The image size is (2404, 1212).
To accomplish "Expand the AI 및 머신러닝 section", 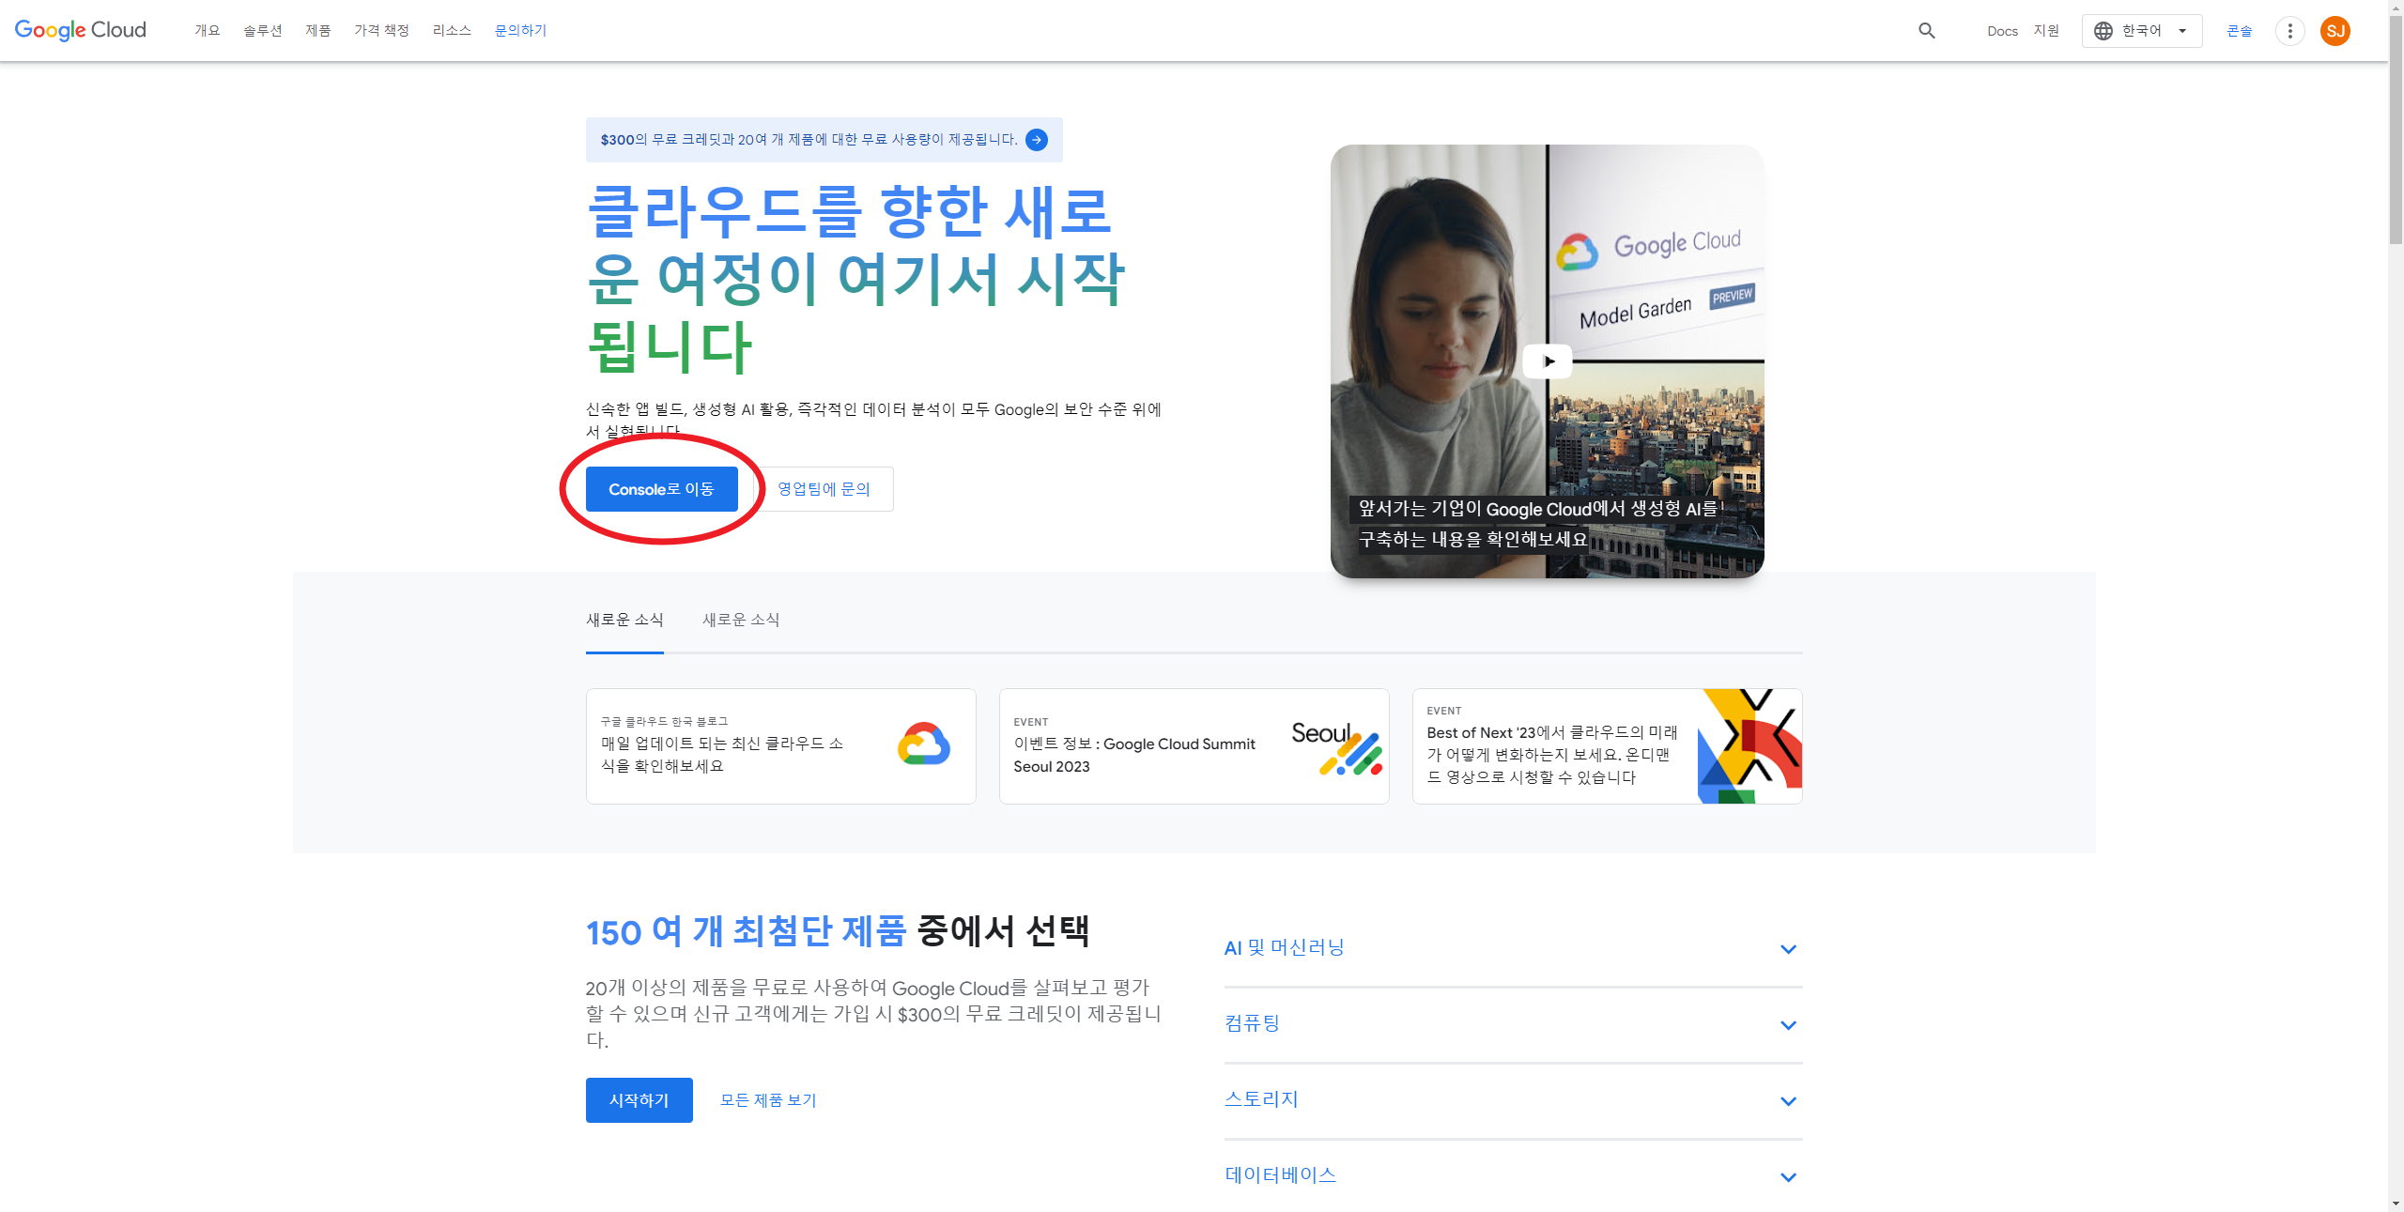I will pos(1788,949).
